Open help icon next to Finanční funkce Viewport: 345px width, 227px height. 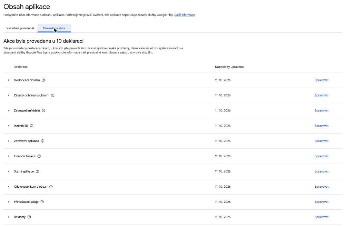click(39, 156)
